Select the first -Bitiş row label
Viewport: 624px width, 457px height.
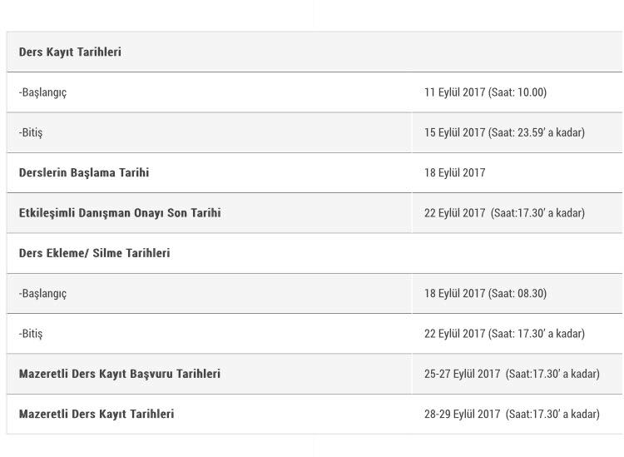coord(31,132)
